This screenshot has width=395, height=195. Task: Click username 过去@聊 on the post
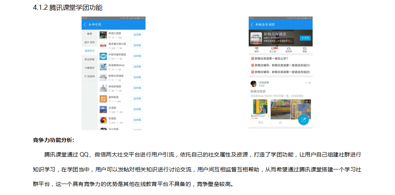coord(264,83)
